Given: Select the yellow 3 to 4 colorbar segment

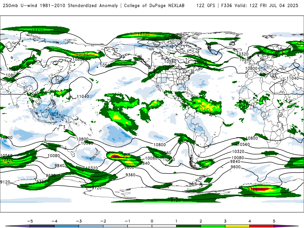Looking at the screenshot, I should pos(237,226).
